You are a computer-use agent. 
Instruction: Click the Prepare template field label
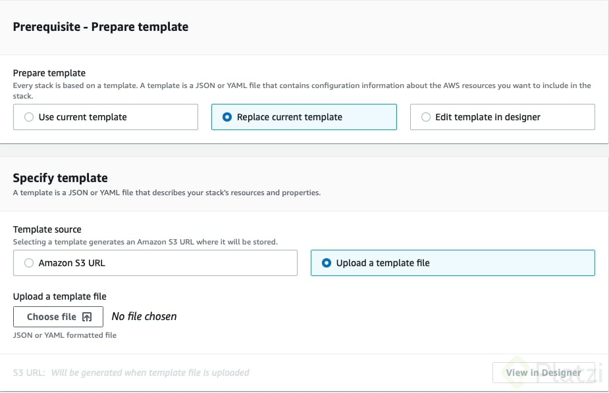coord(49,73)
